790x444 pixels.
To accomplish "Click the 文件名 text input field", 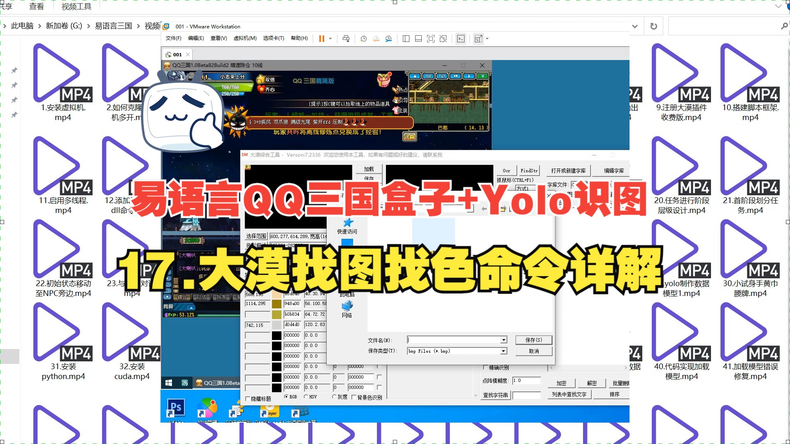I will tap(454, 340).
